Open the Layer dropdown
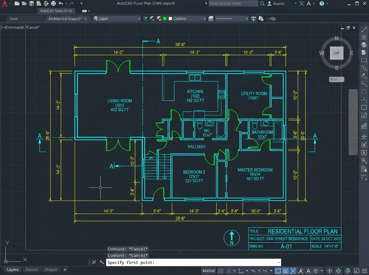369x275 pixels. (x=117, y=19)
